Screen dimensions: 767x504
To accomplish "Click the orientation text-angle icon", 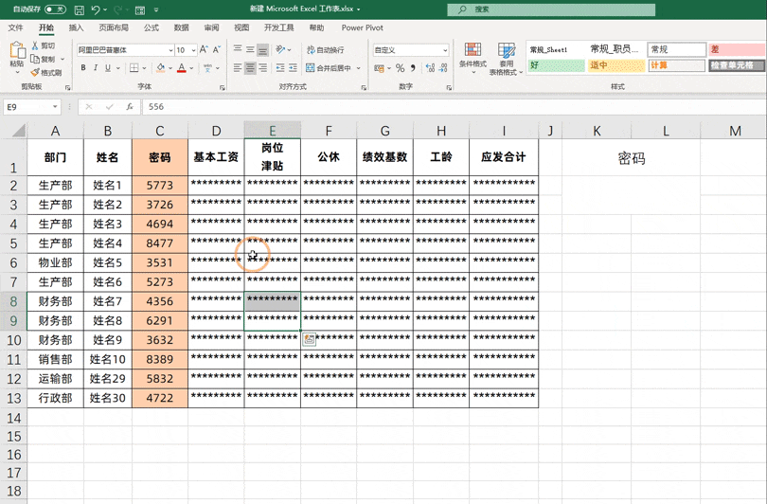I will [x=280, y=49].
